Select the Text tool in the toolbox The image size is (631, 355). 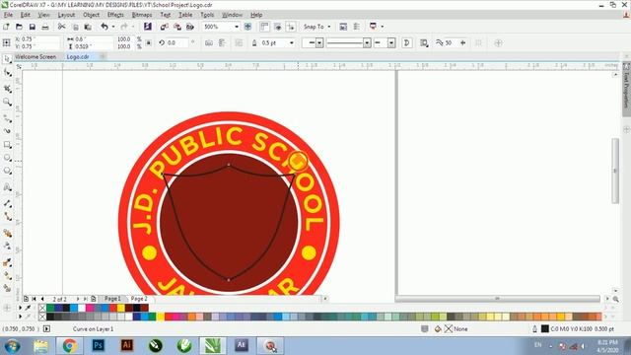pyautogui.click(x=7, y=187)
